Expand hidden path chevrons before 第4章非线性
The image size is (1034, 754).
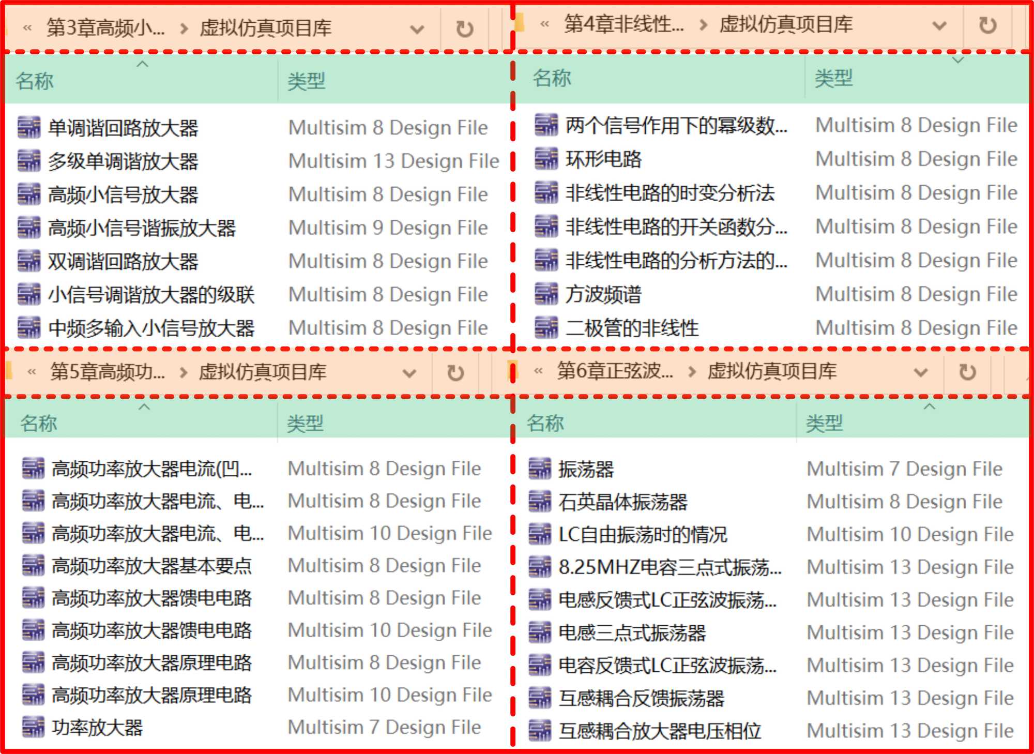click(544, 24)
